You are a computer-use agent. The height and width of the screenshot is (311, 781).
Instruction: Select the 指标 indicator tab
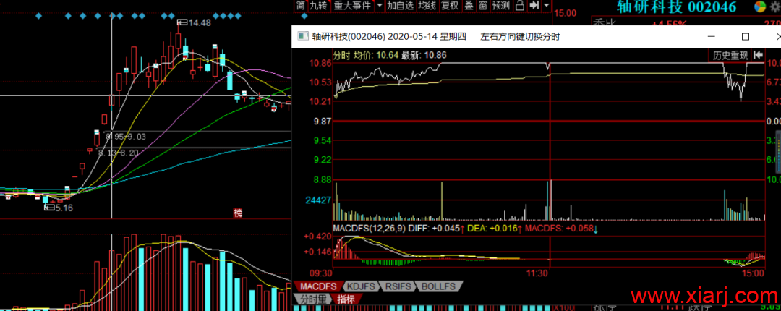346,299
